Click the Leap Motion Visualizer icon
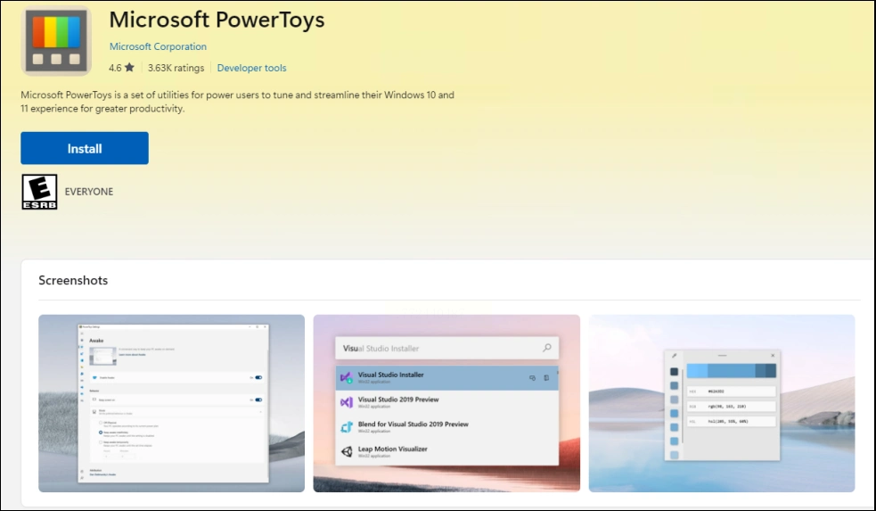The width and height of the screenshot is (876, 511). coord(347,451)
